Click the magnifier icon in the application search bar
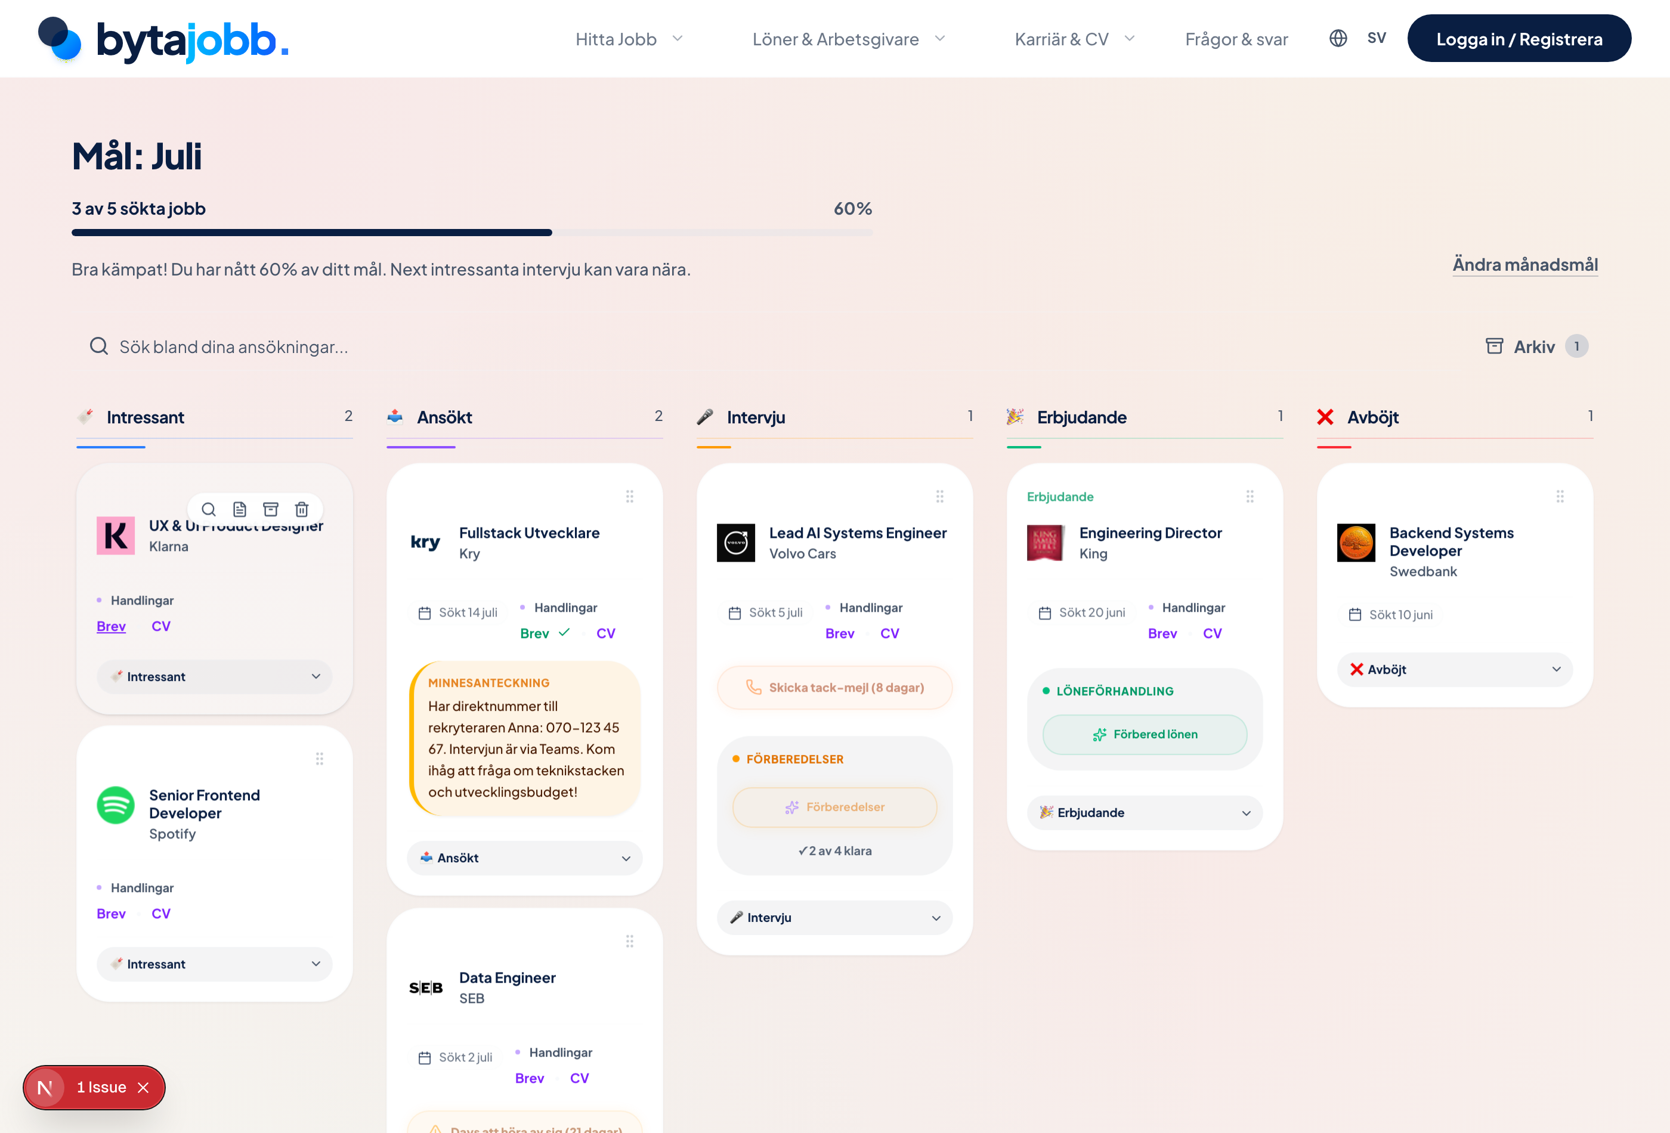Viewport: 1670px width, 1133px height. [x=98, y=346]
